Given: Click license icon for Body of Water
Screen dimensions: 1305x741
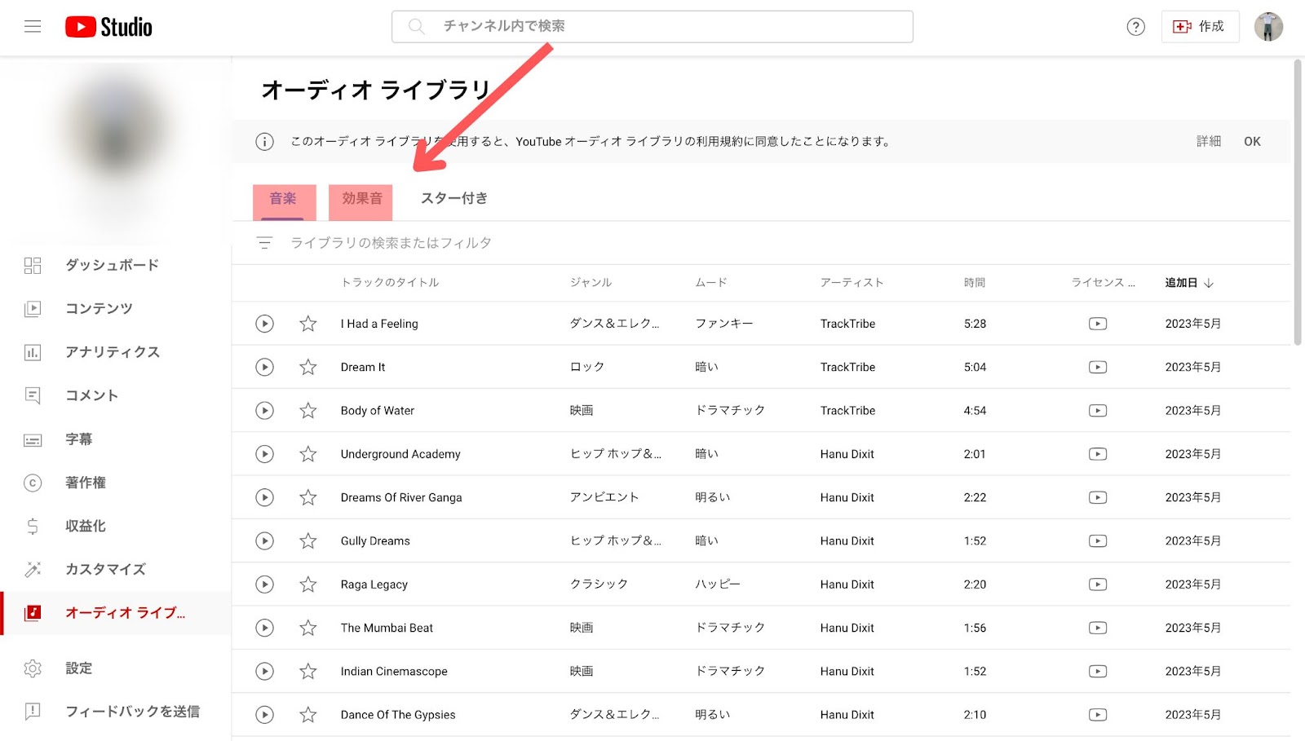Looking at the screenshot, I should tap(1098, 411).
